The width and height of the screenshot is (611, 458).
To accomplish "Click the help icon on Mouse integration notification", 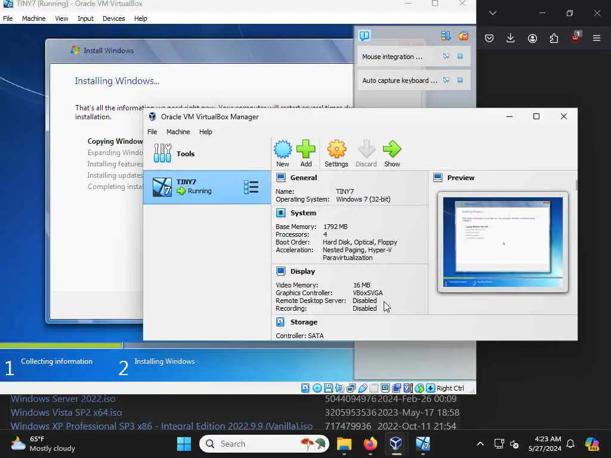I will pos(446,57).
